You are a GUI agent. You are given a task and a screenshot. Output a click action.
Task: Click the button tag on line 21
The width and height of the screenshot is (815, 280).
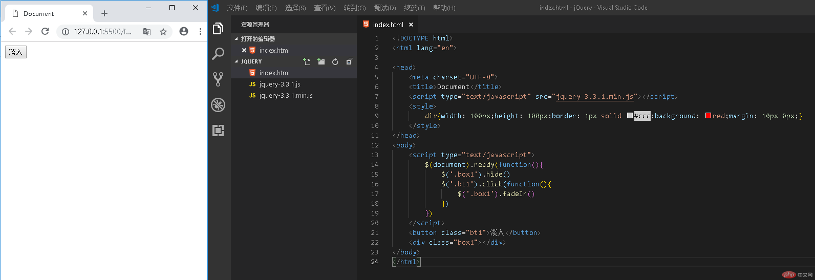[475, 232]
